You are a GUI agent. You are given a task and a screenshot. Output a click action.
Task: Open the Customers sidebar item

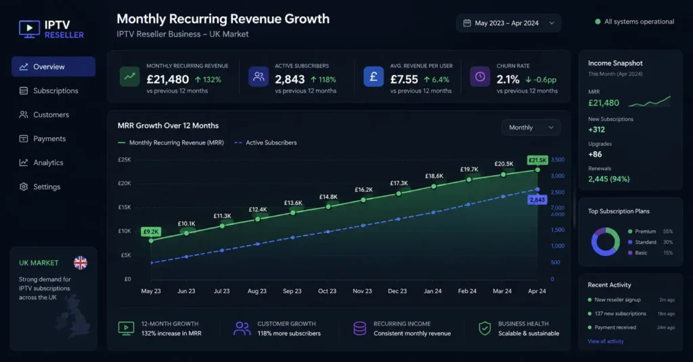pyautogui.click(x=53, y=115)
